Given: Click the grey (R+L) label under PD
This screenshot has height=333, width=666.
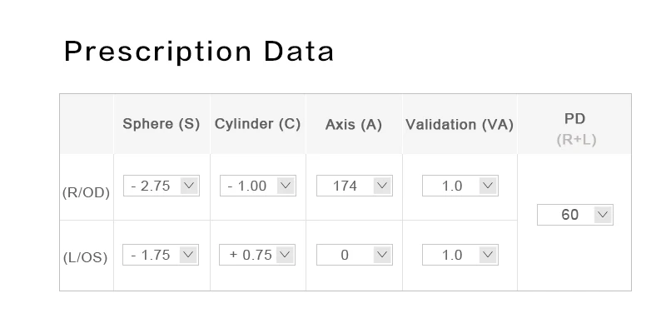Looking at the screenshot, I should click(576, 140).
